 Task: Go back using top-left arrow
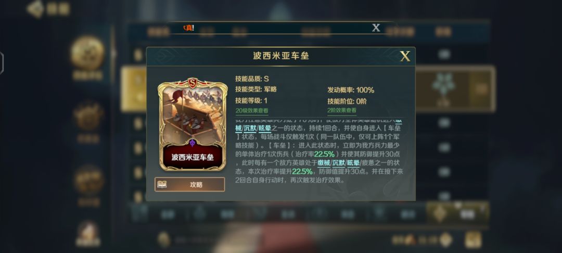click(x=35, y=9)
